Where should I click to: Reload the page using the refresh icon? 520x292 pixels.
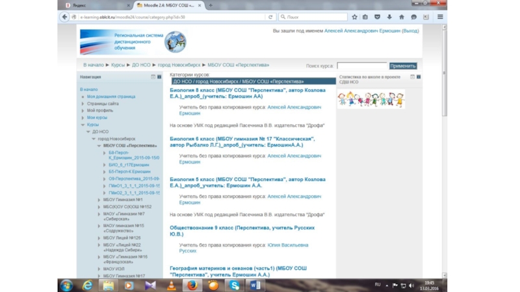tap(270, 17)
